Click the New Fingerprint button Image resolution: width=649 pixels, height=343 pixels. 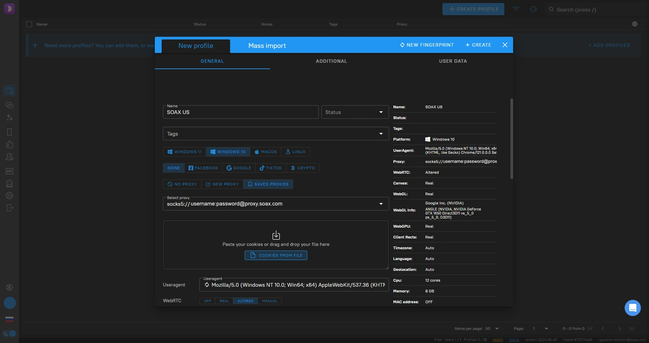pos(427,45)
